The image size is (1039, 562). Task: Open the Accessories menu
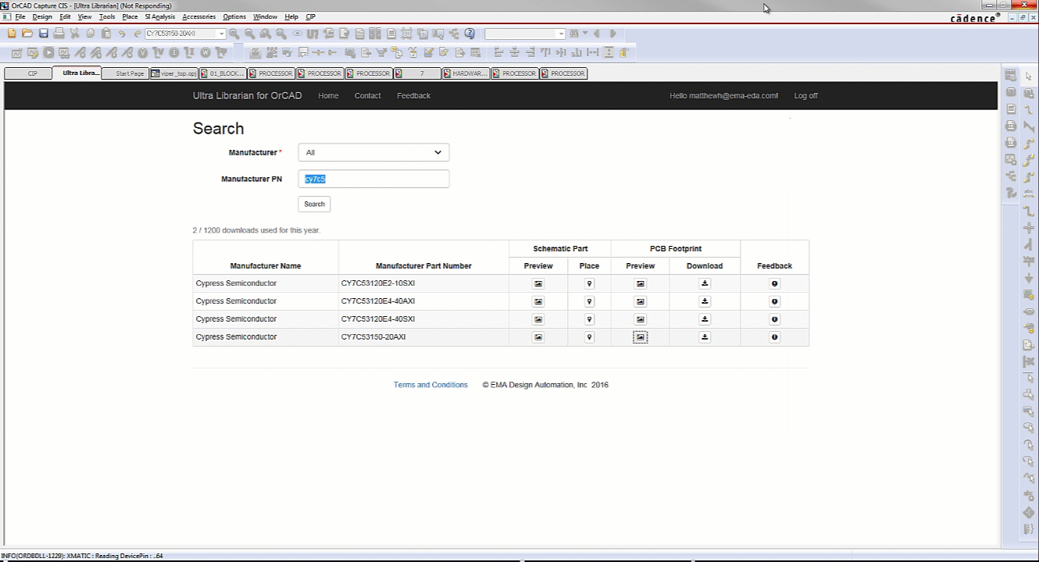tap(198, 16)
